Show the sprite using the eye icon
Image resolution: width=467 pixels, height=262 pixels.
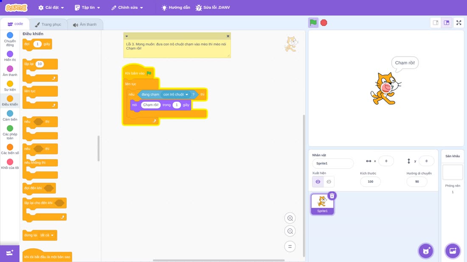tap(318, 182)
